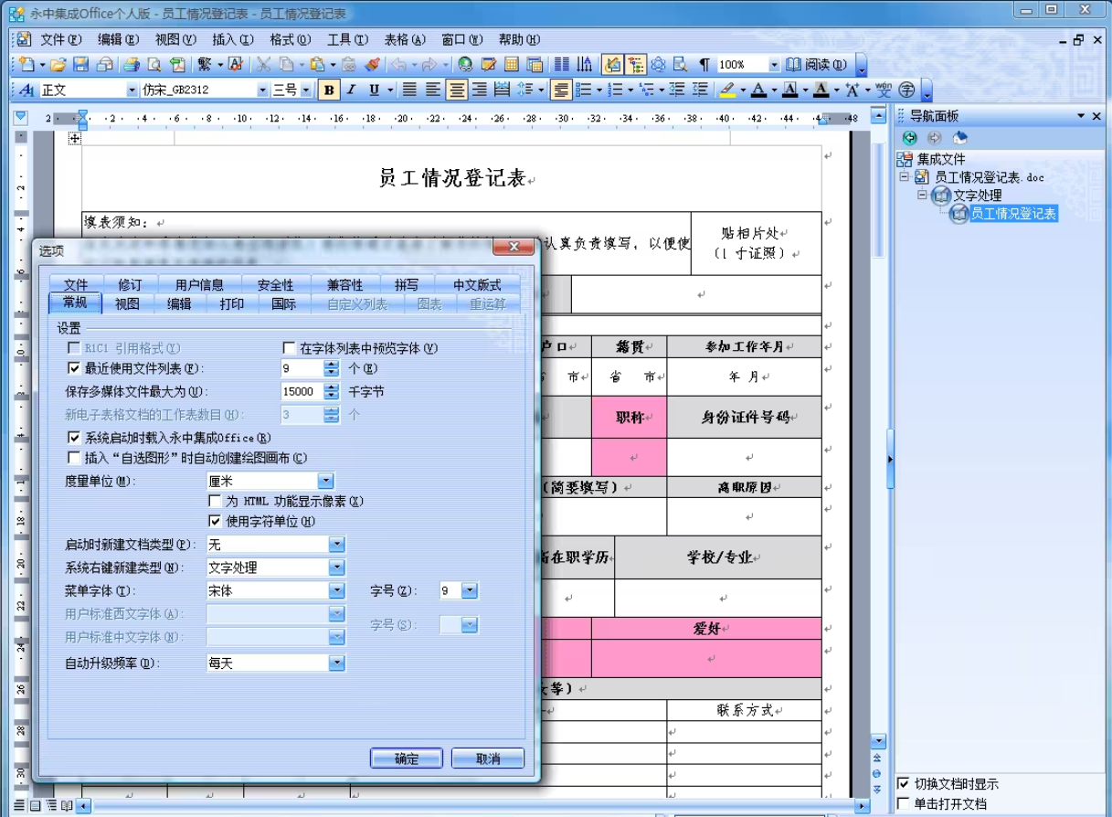Click the Underline U icon
The width and height of the screenshot is (1112, 817).
375,90
